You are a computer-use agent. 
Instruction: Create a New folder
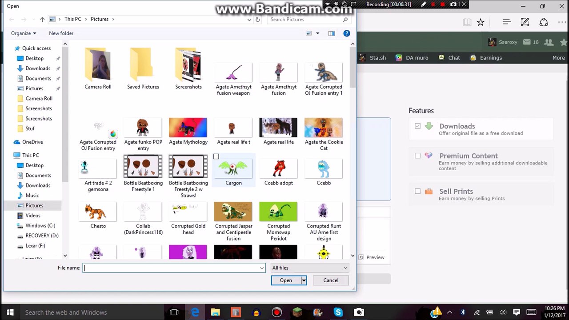[x=61, y=33]
